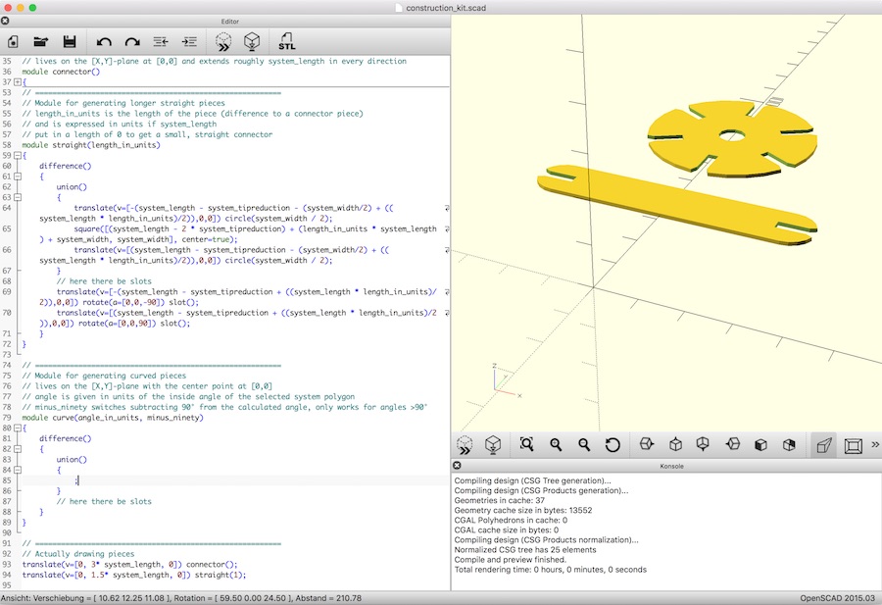Click the Editor panel title

229,22
